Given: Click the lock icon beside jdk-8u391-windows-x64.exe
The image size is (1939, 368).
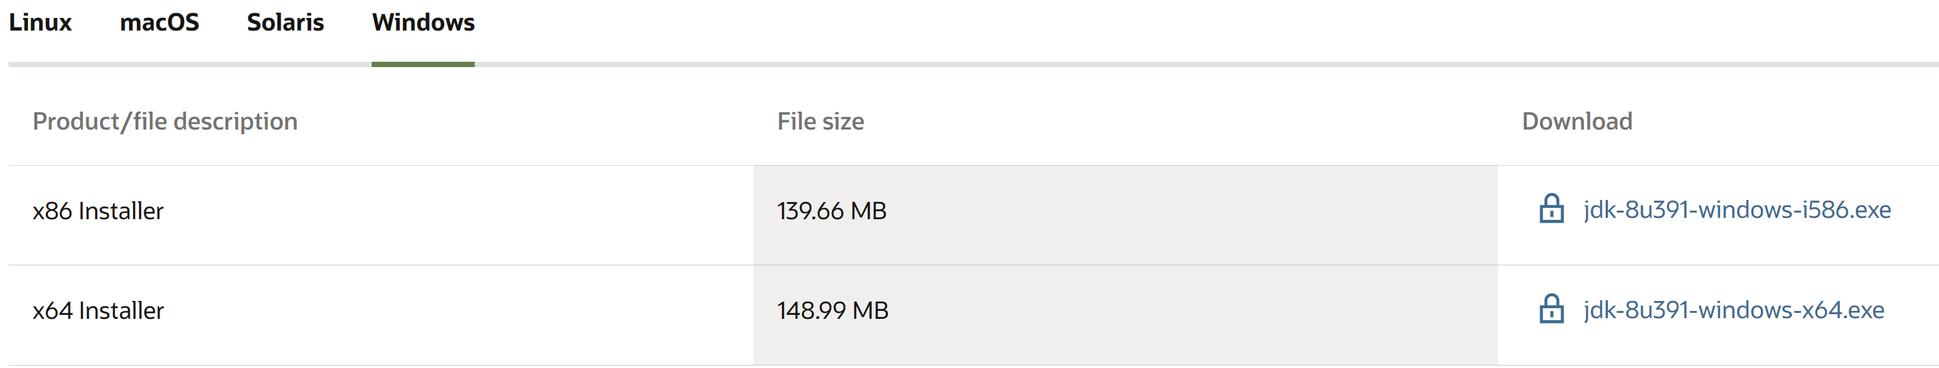Looking at the screenshot, I should pos(1551,308).
